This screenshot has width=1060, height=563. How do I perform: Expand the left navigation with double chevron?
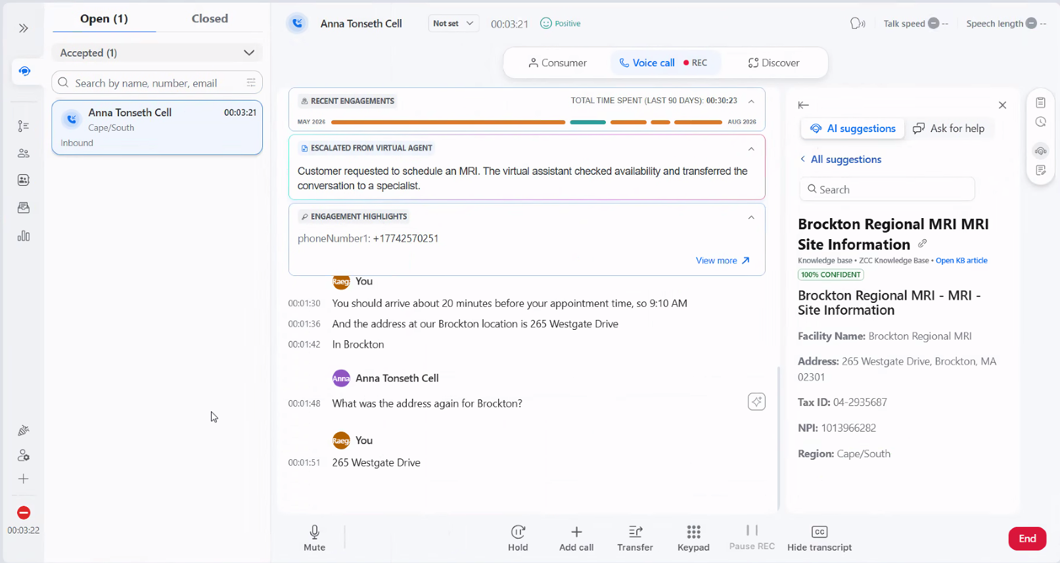[x=24, y=28]
